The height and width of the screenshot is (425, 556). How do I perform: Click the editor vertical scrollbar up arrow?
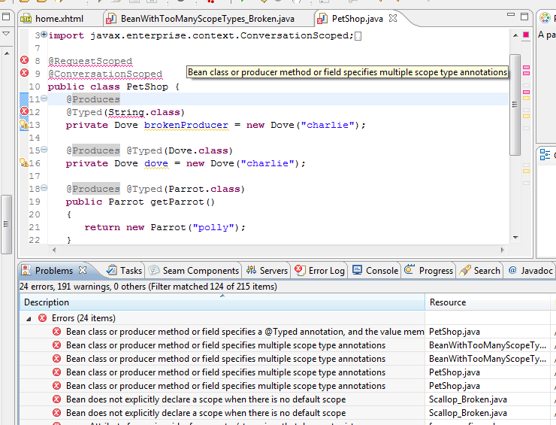pos(515,35)
